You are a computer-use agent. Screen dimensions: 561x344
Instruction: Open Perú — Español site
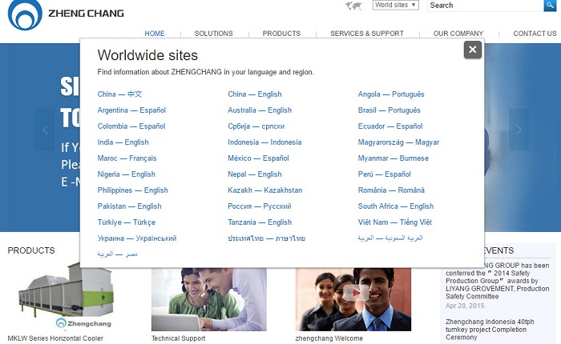pos(384,174)
